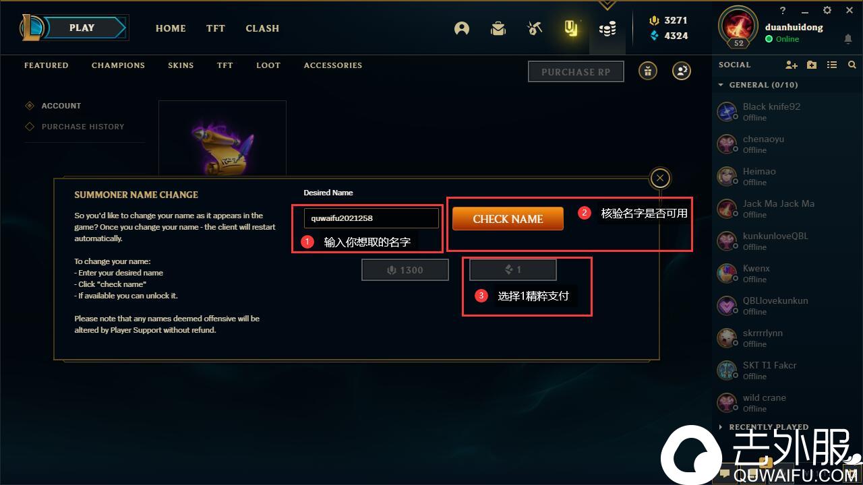The height and width of the screenshot is (485, 863).
Task: Click the notification bell icon
Action: coord(848,39)
